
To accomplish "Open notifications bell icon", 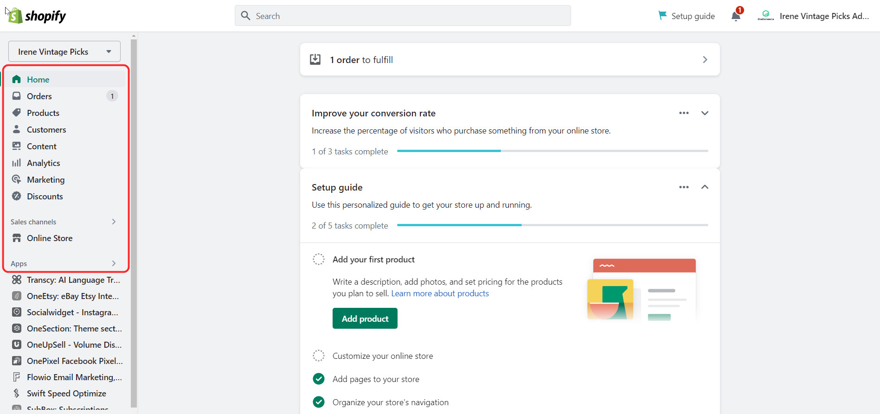I will (x=736, y=16).
